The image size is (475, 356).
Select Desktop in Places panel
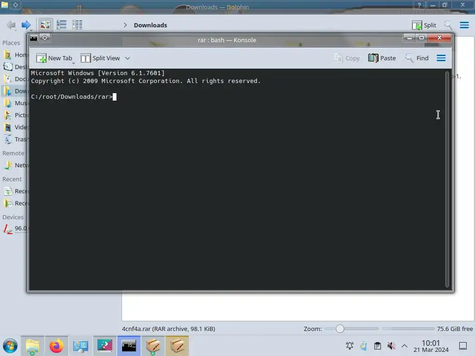(x=15, y=67)
